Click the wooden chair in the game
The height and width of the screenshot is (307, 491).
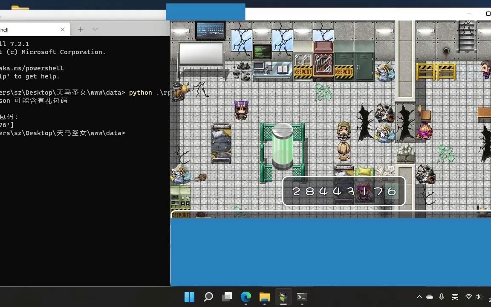[425, 113]
